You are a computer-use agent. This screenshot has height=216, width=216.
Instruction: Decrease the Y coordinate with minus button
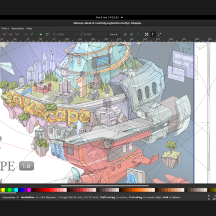pos(102,34)
